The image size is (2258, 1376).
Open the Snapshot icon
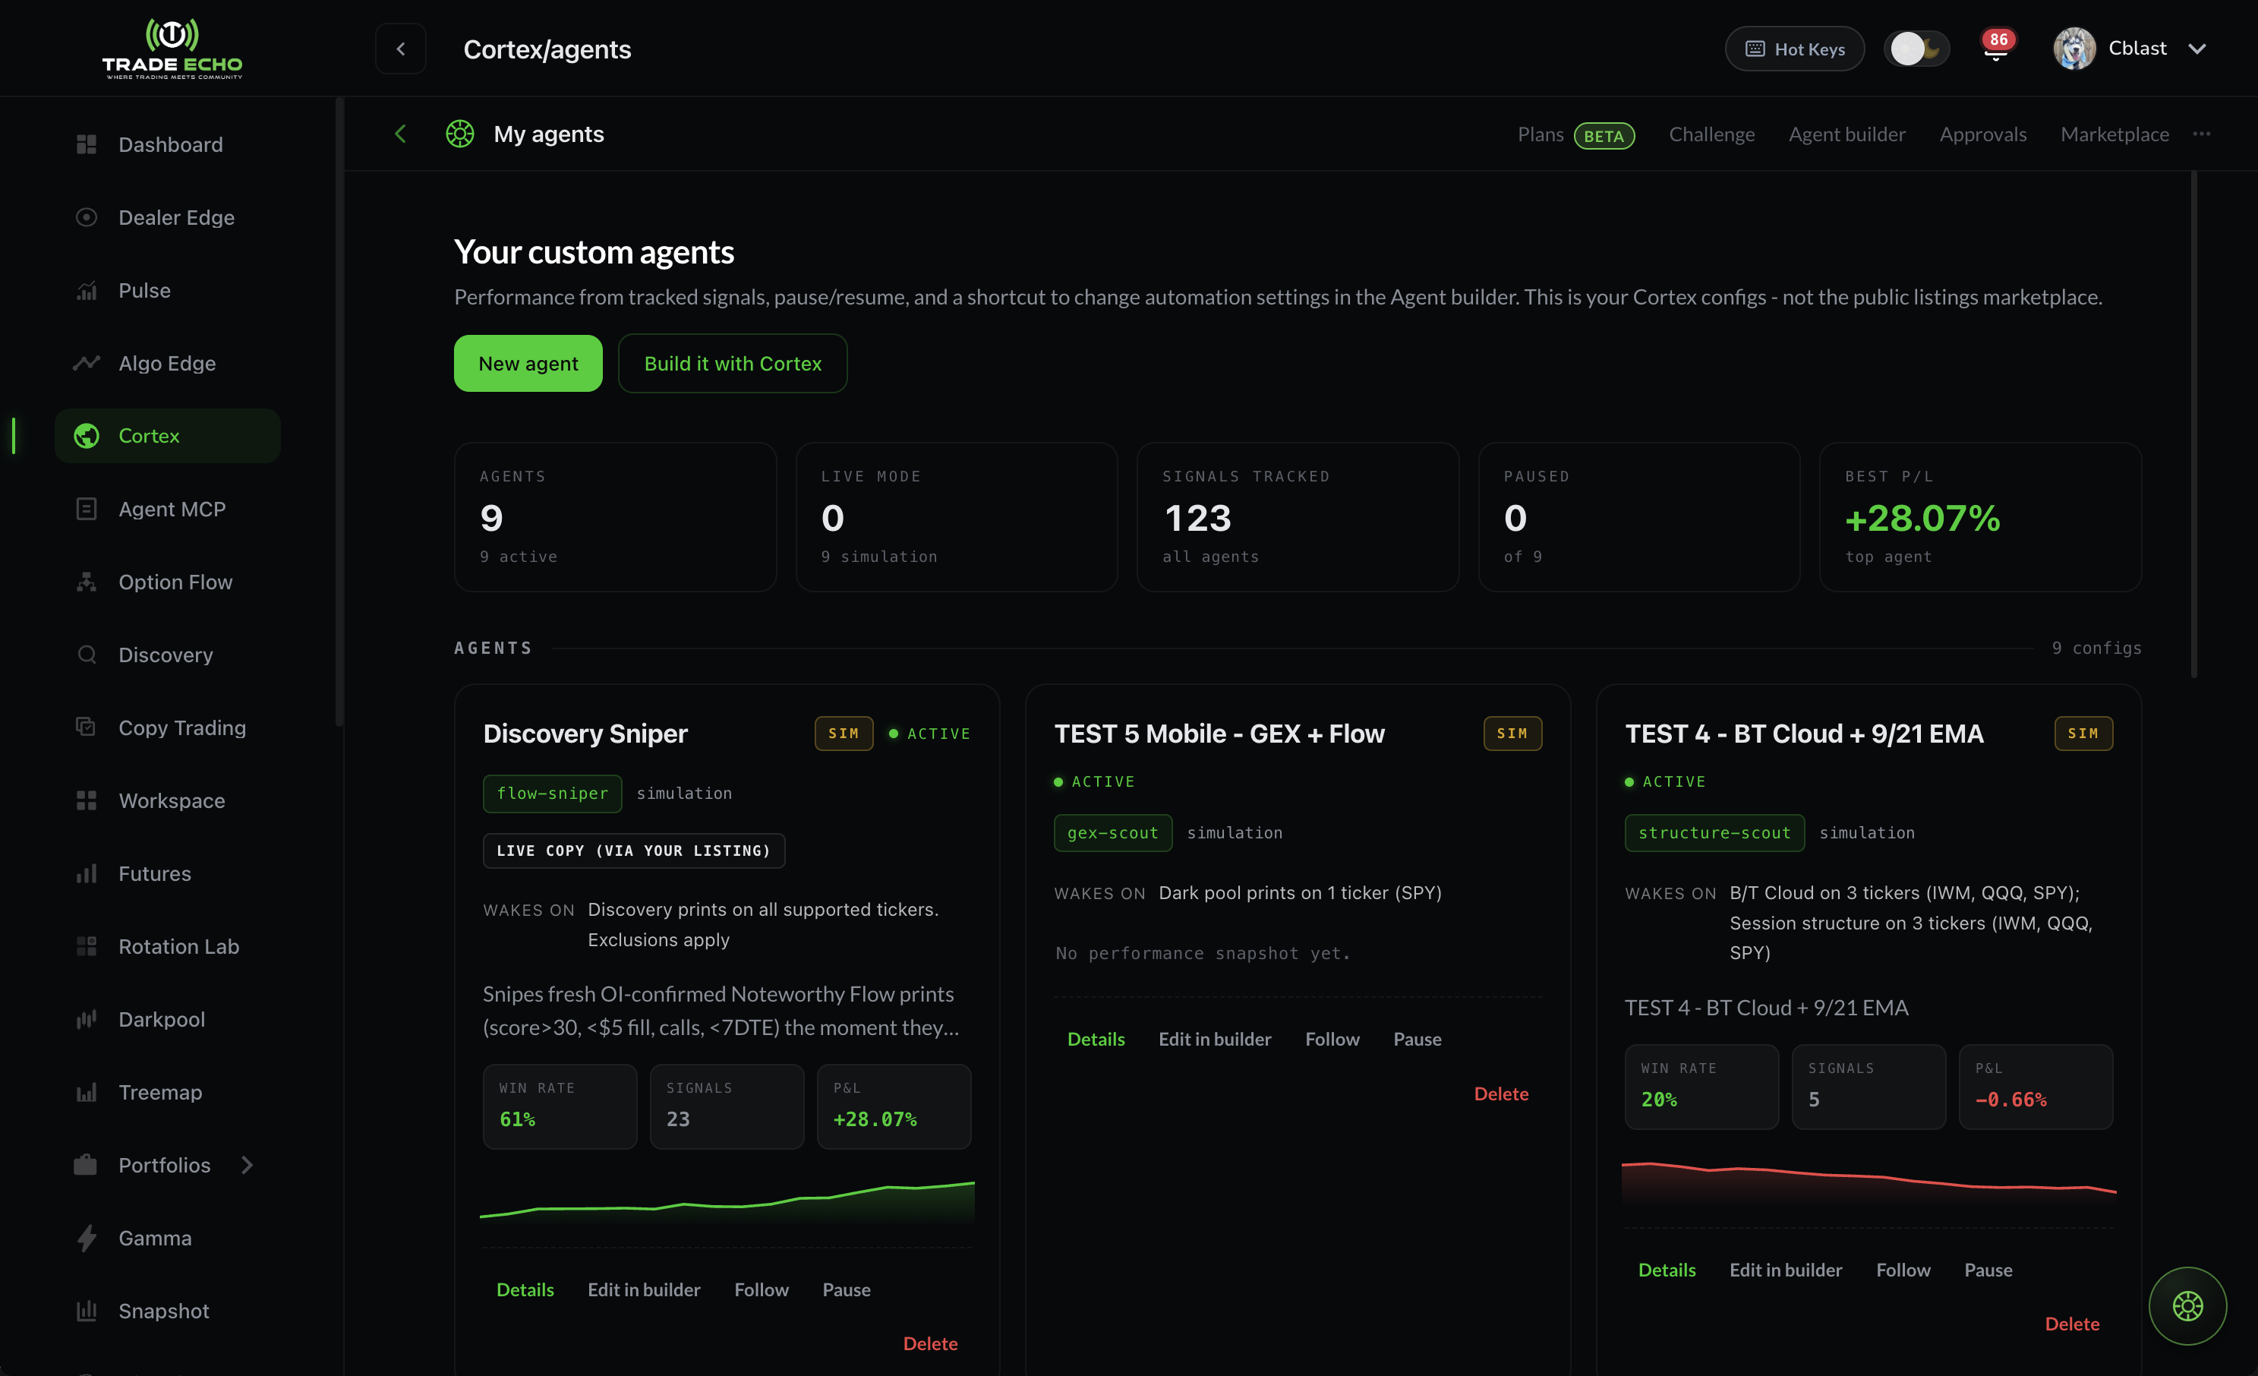(x=86, y=1311)
